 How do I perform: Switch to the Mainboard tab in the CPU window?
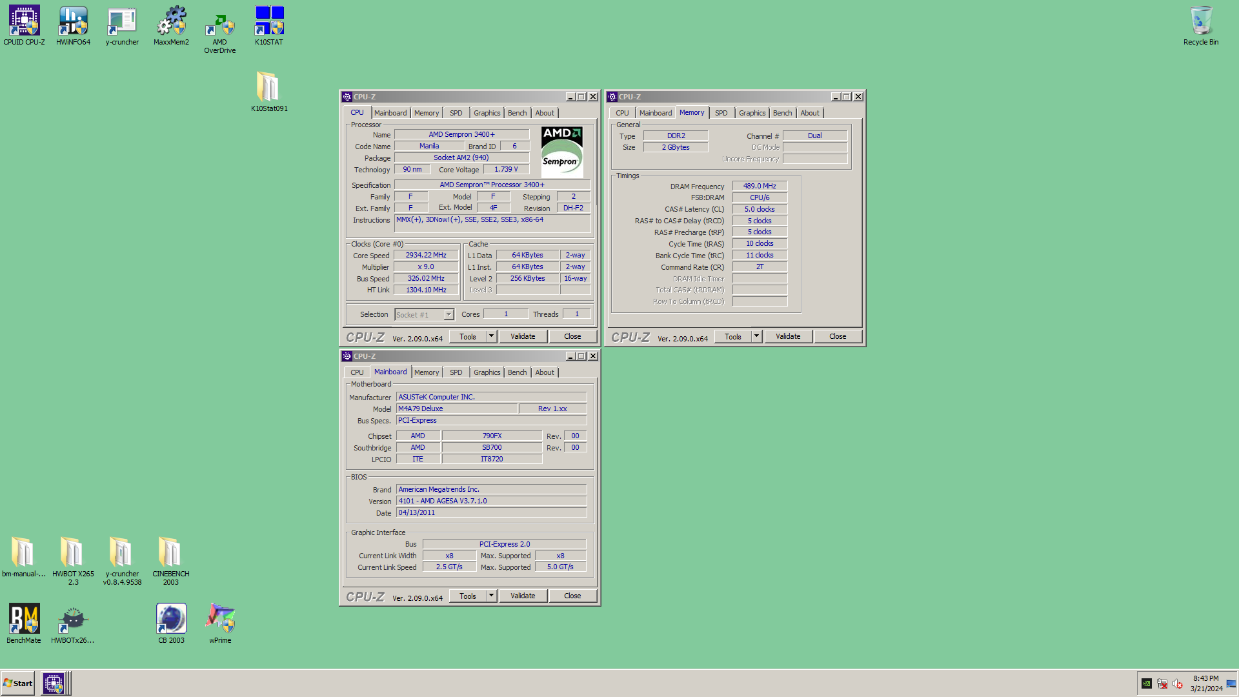click(x=390, y=113)
